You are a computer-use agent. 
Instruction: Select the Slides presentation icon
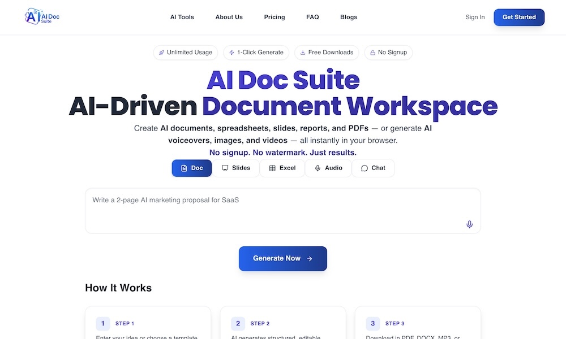226,168
